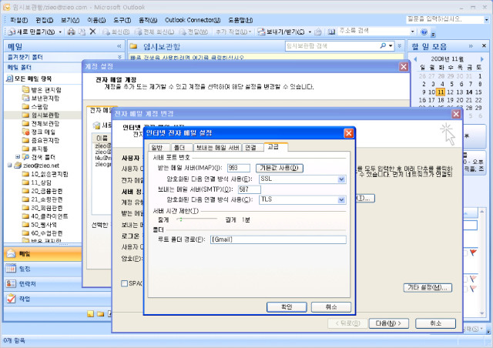Click the 검색 폴더 search folder icon
Viewport: 493px width, 348px height.
[25, 157]
